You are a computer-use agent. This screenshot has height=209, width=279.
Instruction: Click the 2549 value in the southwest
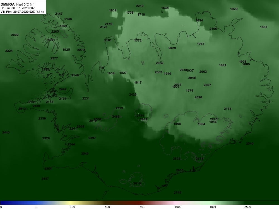tap(85, 154)
